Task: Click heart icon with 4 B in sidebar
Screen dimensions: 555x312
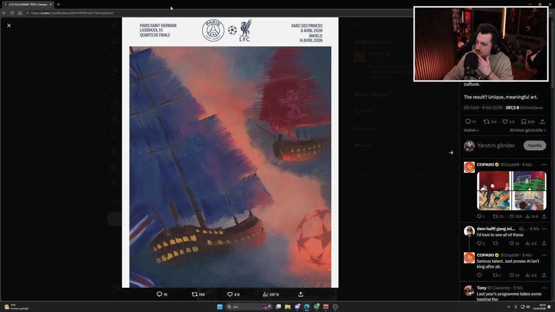Action: pos(505,122)
